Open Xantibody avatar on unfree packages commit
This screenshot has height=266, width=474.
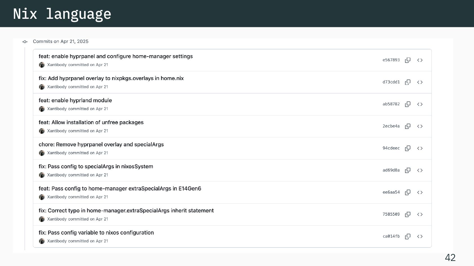tap(42, 131)
